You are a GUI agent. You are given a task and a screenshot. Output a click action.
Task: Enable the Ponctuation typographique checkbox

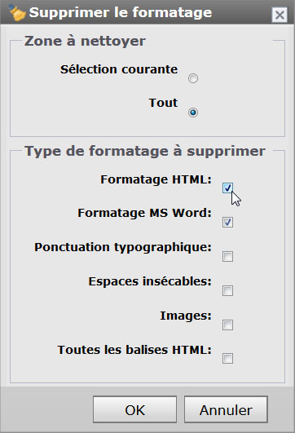click(227, 257)
